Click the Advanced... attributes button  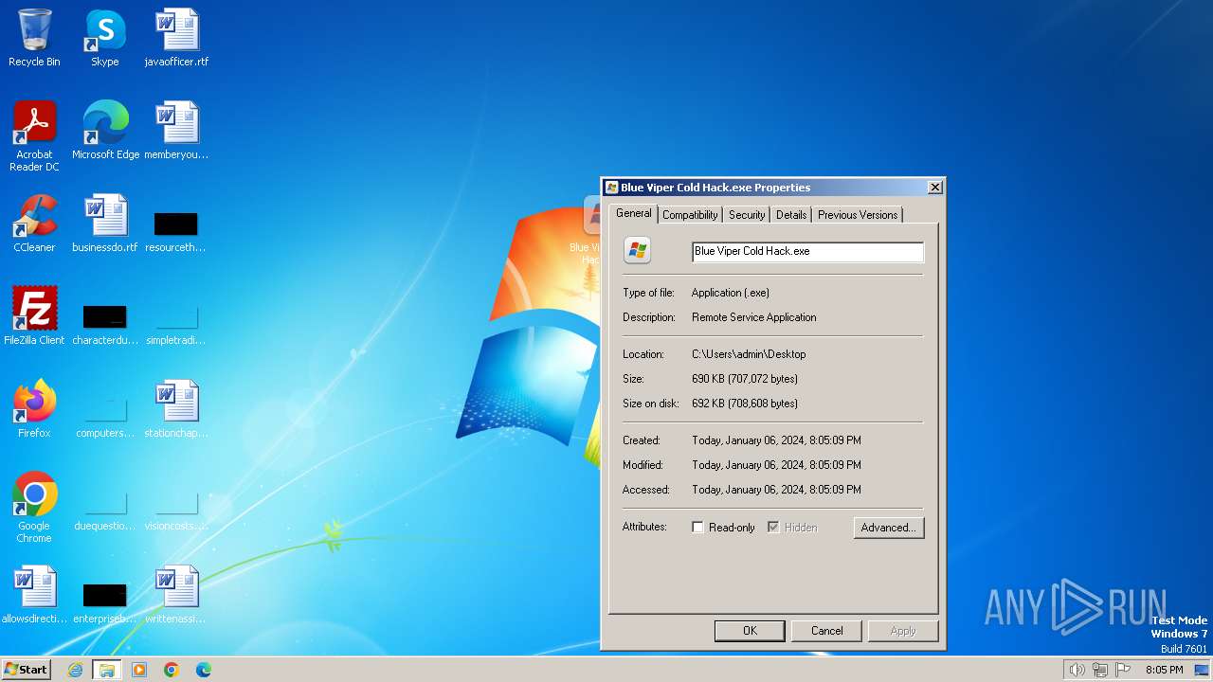click(x=889, y=528)
